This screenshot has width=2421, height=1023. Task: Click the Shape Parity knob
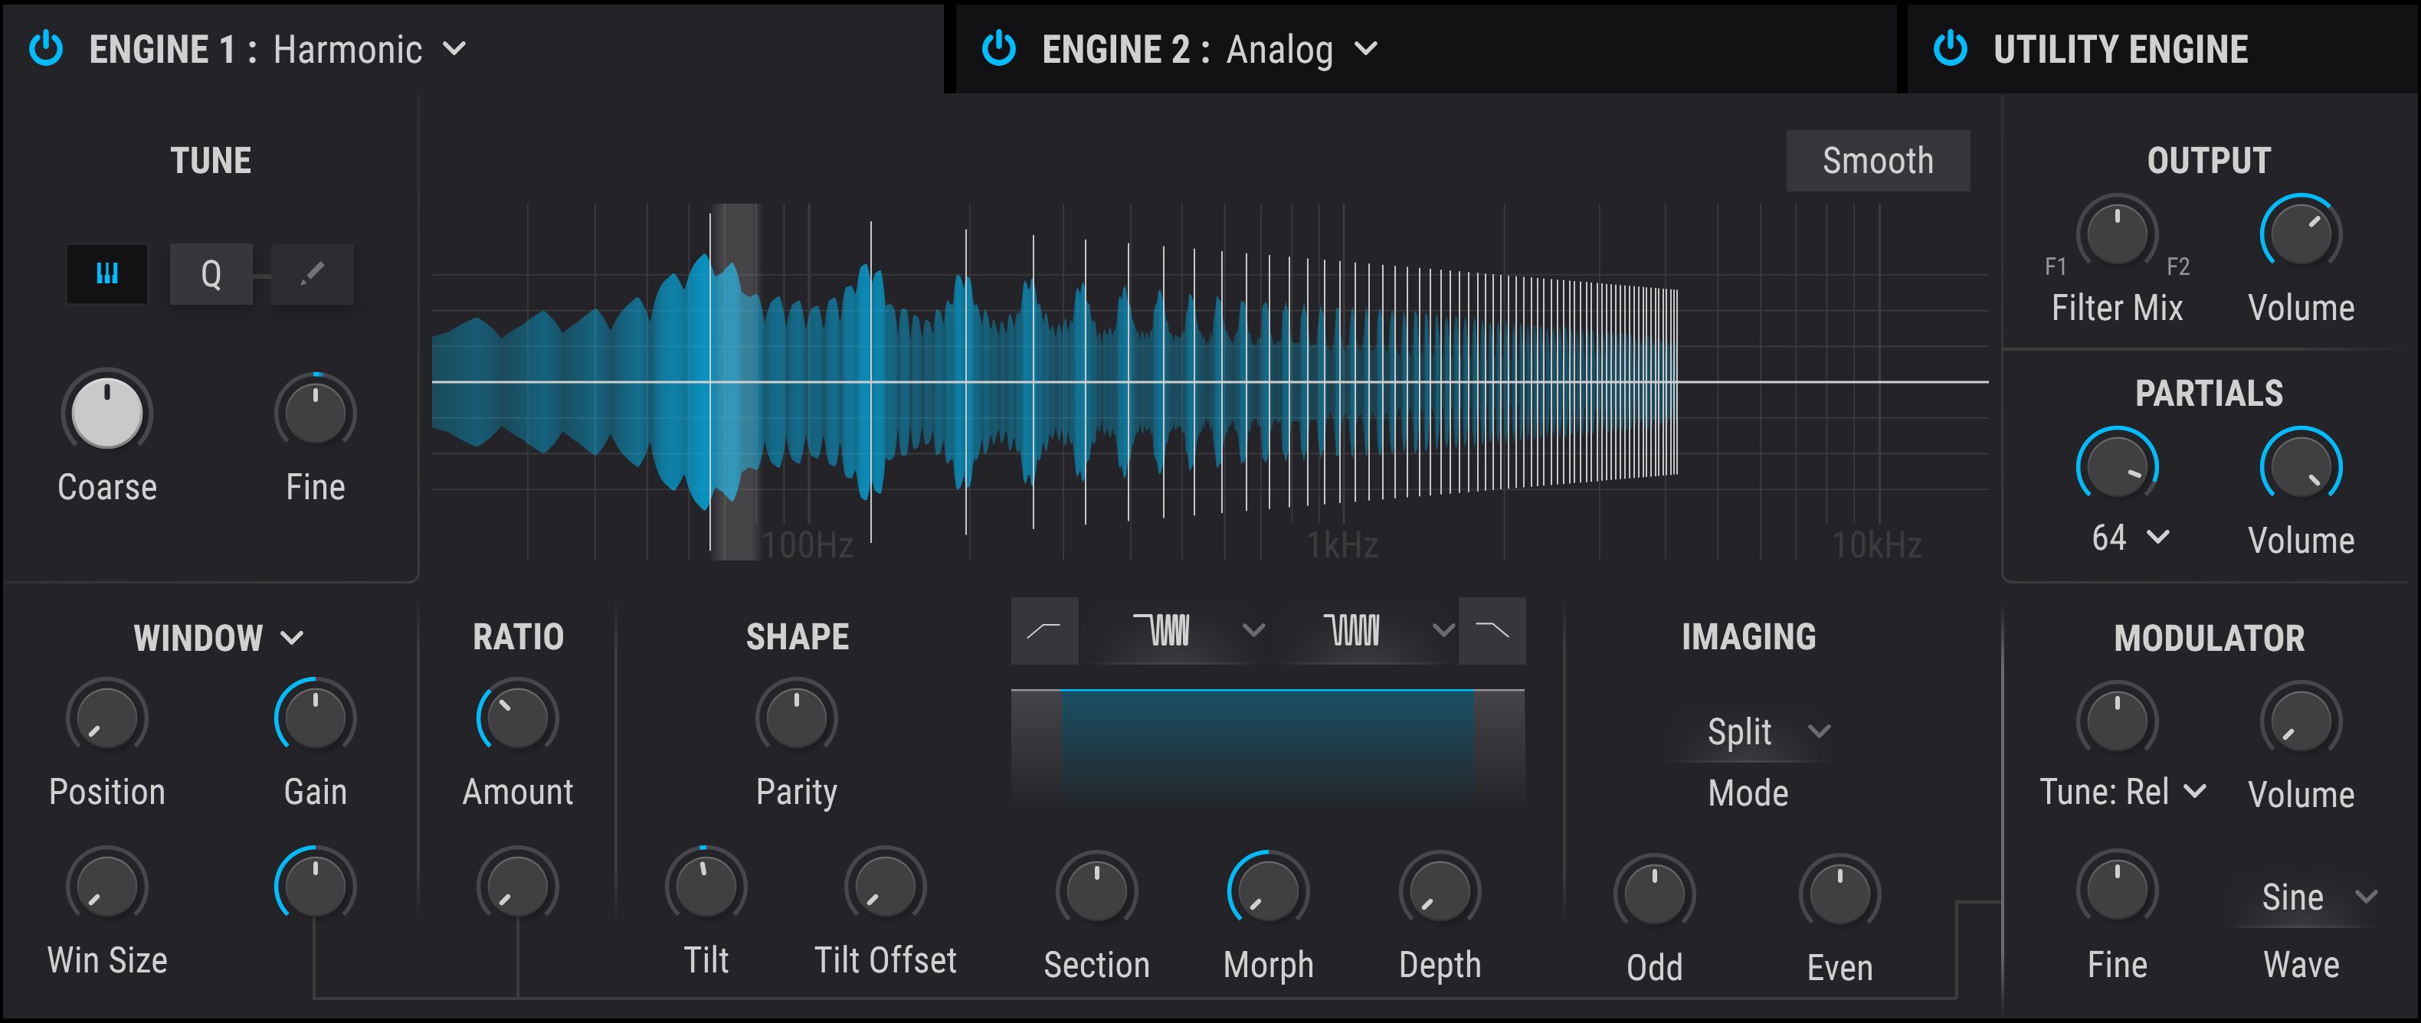point(796,717)
